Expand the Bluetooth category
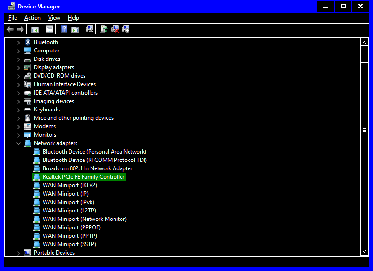 click(x=19, y=43)
